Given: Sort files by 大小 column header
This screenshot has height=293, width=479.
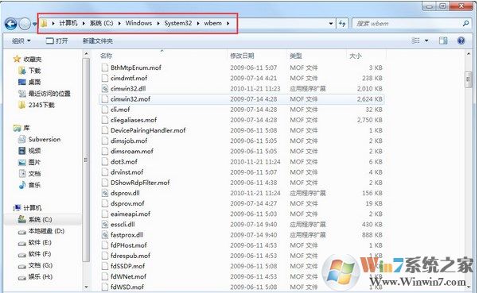Looking at the screenshot, I should tap(356, 56).
